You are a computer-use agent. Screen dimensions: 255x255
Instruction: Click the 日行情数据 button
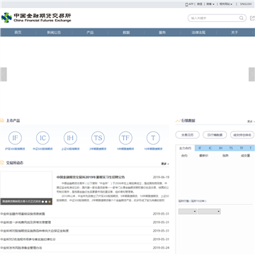[215, 135]
